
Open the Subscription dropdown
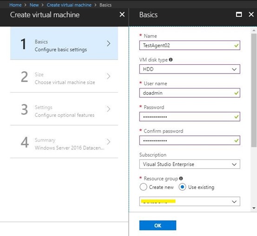click(190, 164)
